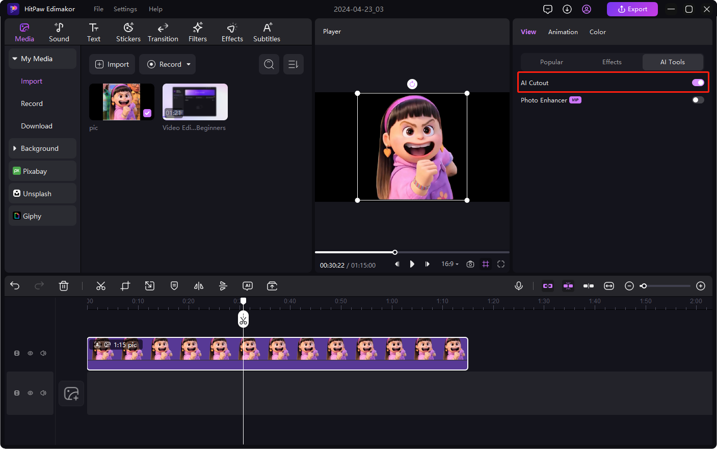
Task: Open the Record dropdown arrow
Action: (189, 64)
